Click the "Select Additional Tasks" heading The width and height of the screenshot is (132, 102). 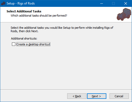pyautogui.click(x=24, y=11)
